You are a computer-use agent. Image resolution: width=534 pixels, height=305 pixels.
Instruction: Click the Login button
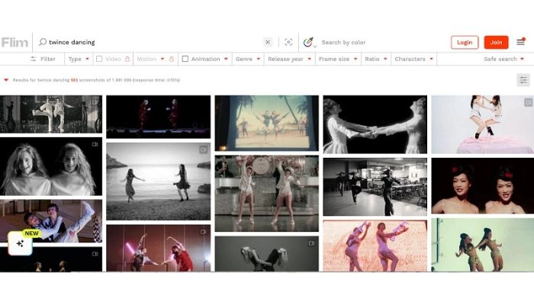[465, 42]
